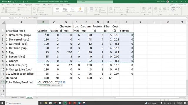Switch to the View tab
Image resolution: width=188 pixels, height=105 pixels.
click(x=56, y=5)
